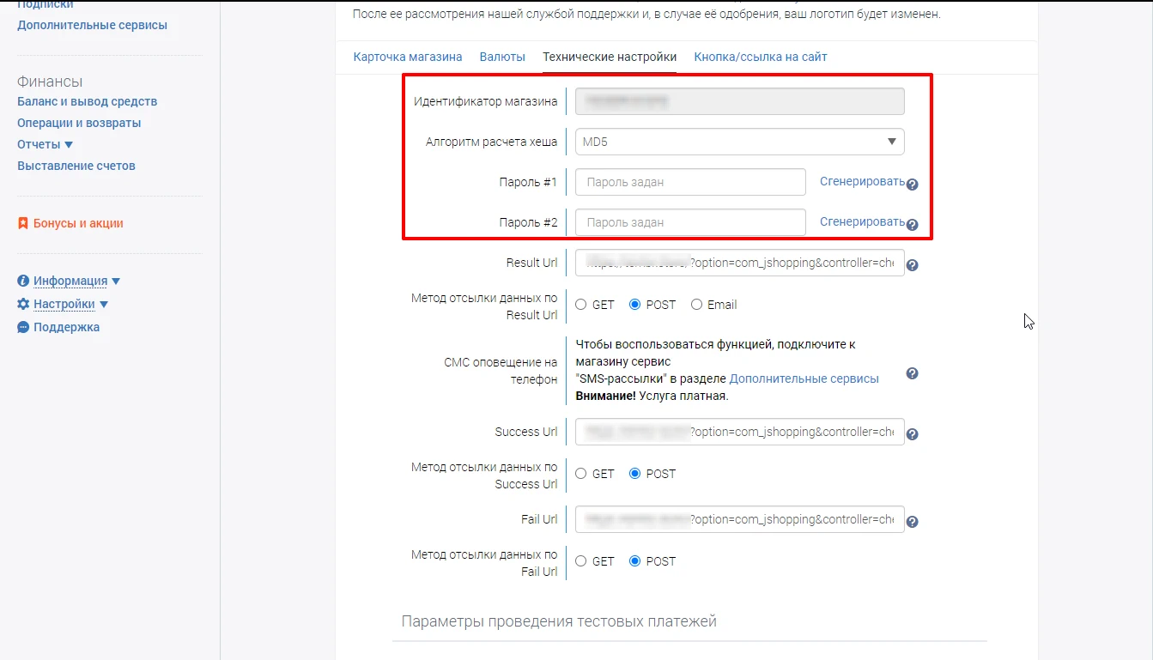Click the Информация info icon
Viewport: 1153px width, 660px height.
tap(23, 281)
